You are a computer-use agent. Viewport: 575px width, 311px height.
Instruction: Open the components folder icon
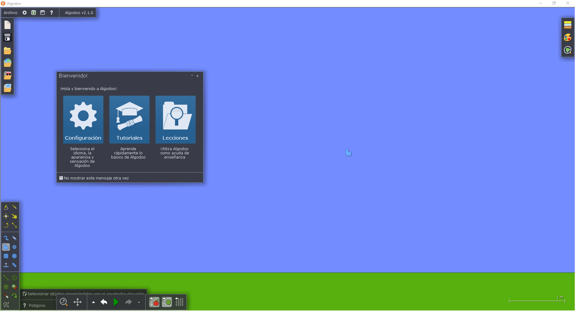pos(7,75)
